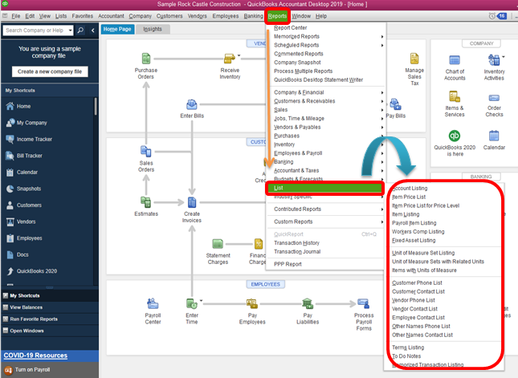The image size is (518, 378).
Task: Open the Pay Bills icon
Action: [395, 104]
